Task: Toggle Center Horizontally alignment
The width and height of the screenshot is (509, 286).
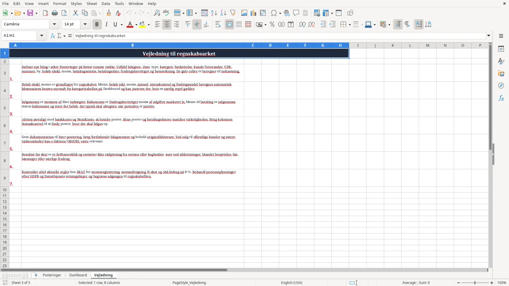Action: 167,25
